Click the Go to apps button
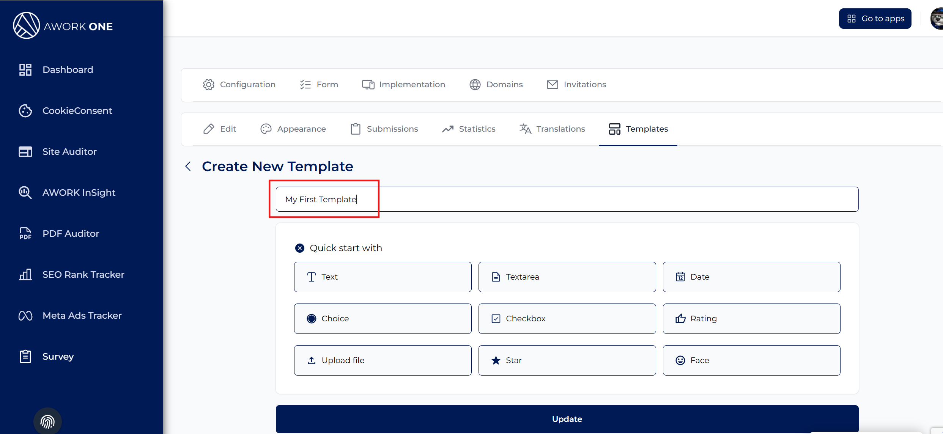 coord(875,19)
